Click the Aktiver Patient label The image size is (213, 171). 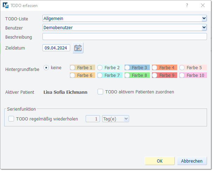[20, 92]
